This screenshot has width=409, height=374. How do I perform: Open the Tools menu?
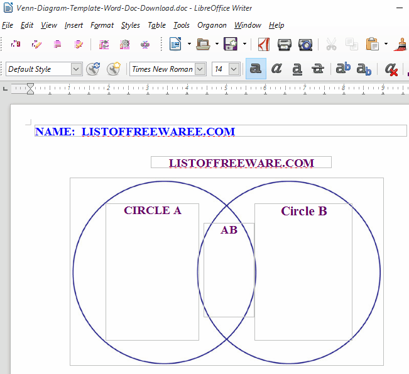(x=182, y=25)
